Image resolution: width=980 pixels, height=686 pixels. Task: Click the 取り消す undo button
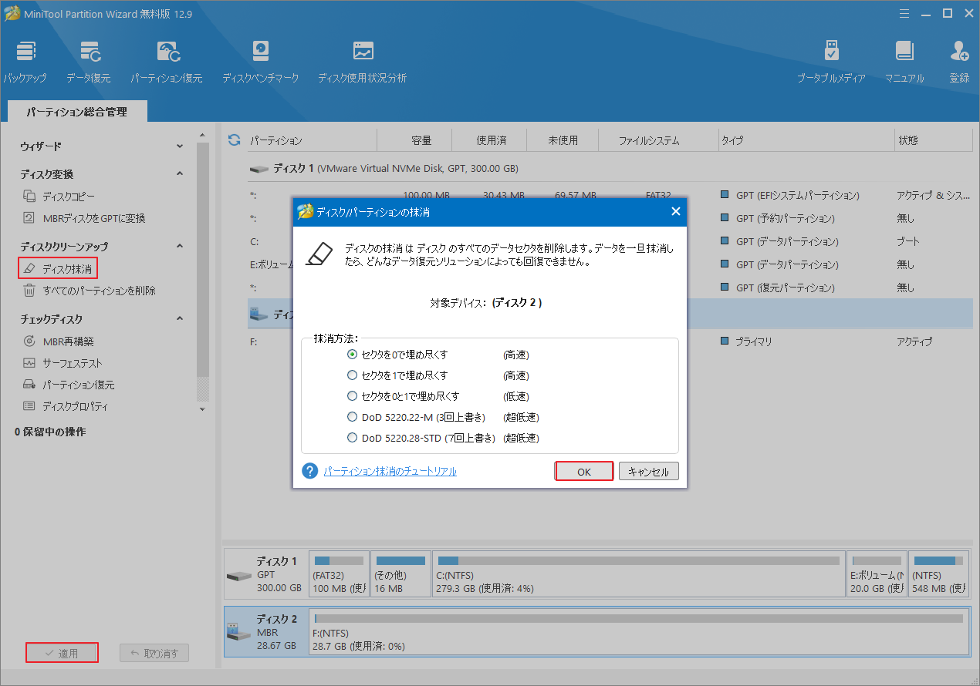pyautogui.click(x=154, y=653)
